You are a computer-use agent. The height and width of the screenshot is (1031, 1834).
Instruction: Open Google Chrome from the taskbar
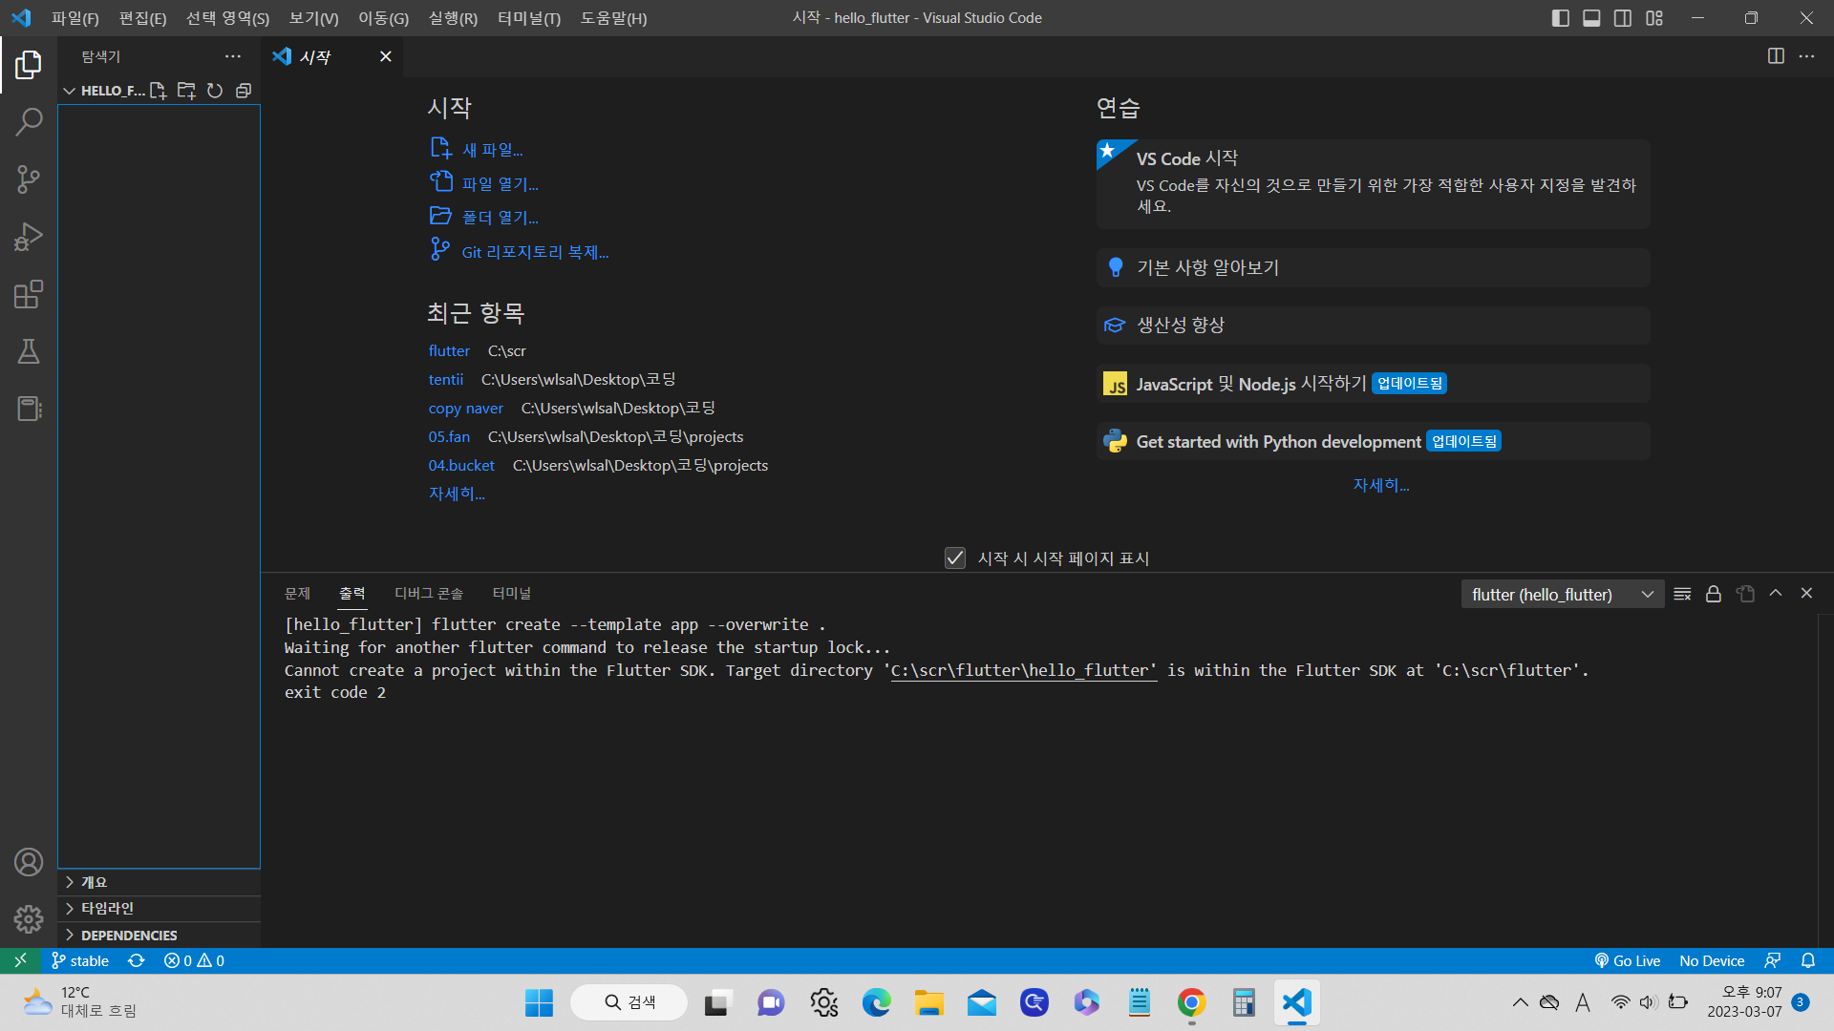click(x=1191, y=1002)
